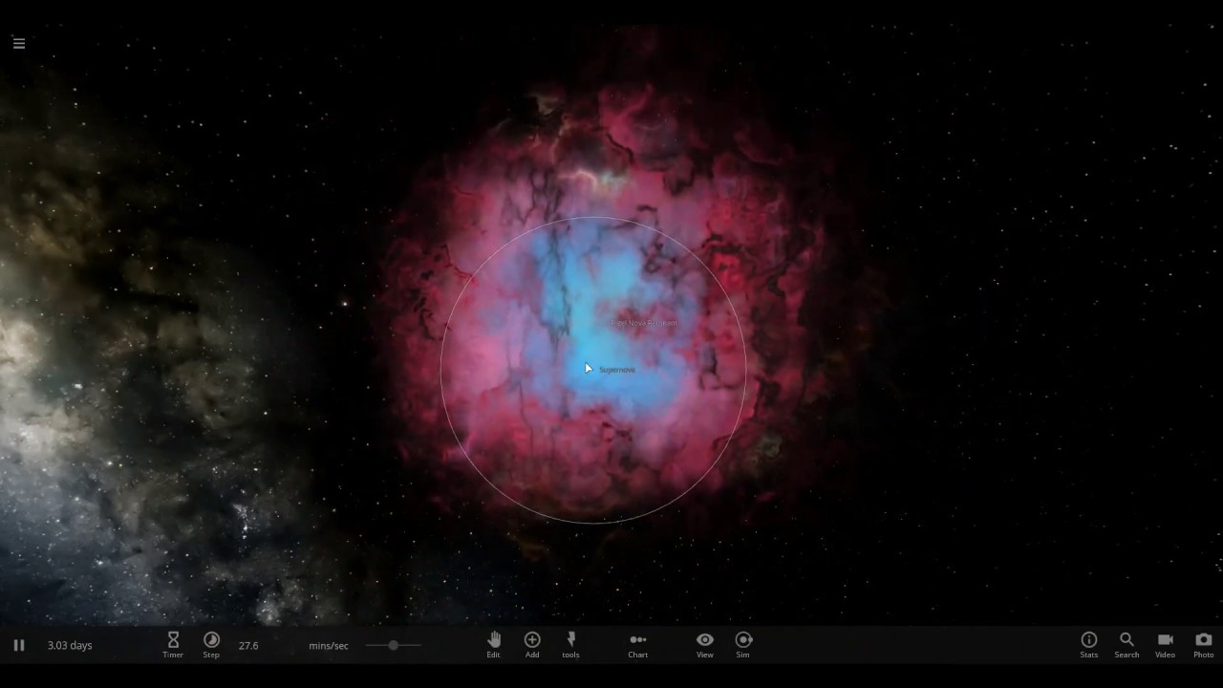Select the Rigel Nova Remnant label

[644, 323]
